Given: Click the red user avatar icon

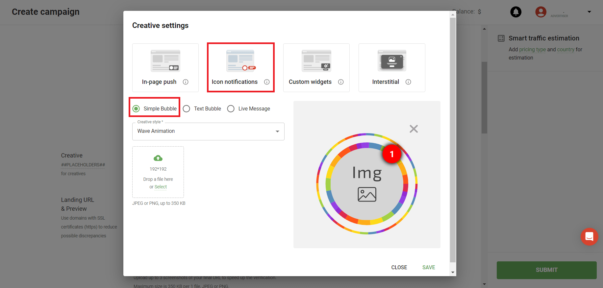Looking at the screenshot, I should (x=540, y=12).
